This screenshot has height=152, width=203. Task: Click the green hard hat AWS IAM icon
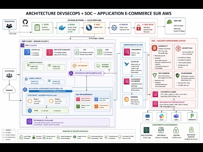coord(169,22)
